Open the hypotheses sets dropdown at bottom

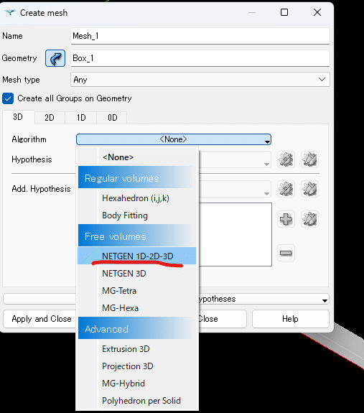325,300
